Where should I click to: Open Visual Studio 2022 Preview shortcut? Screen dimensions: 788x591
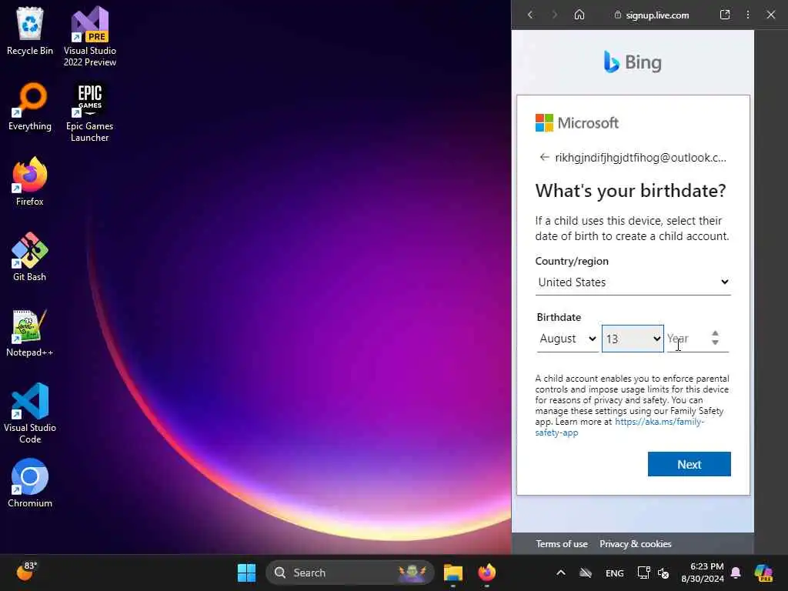[x=90, y=36]
